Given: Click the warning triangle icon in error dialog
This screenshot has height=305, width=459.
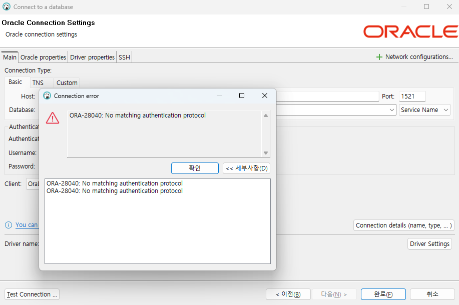Looking at the screenshot, I should coord(53,118).
